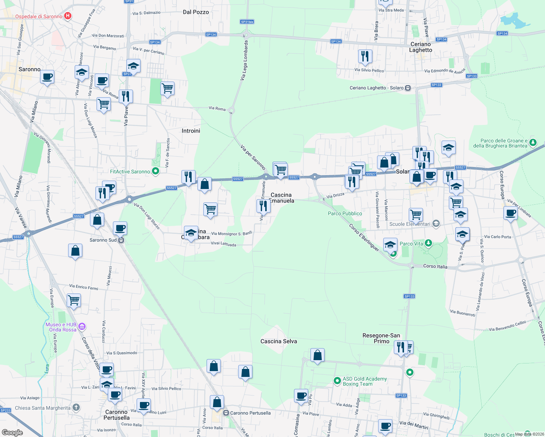The image size is (545, 437).
Task: Click the SS527 route shield
Action: coord(238,179)
